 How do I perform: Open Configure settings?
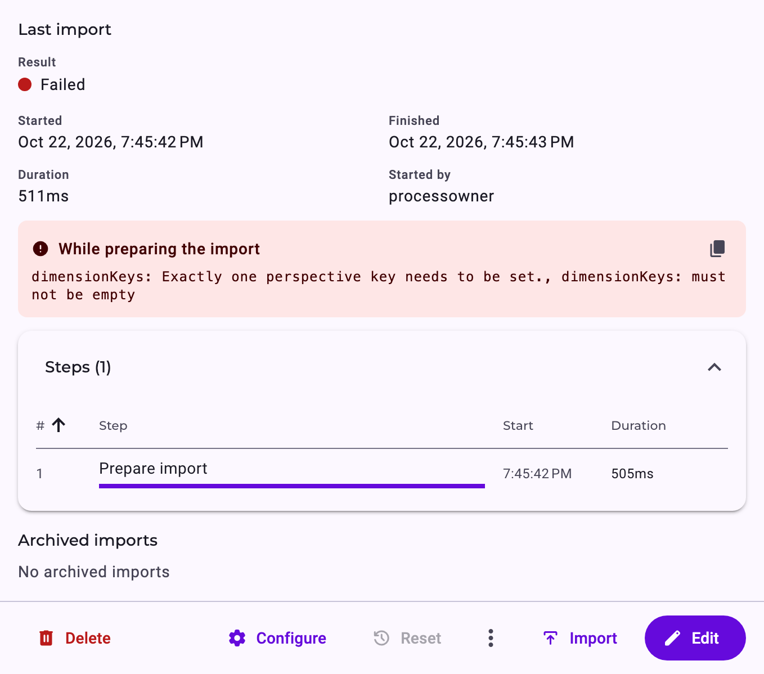pos(277,638)
